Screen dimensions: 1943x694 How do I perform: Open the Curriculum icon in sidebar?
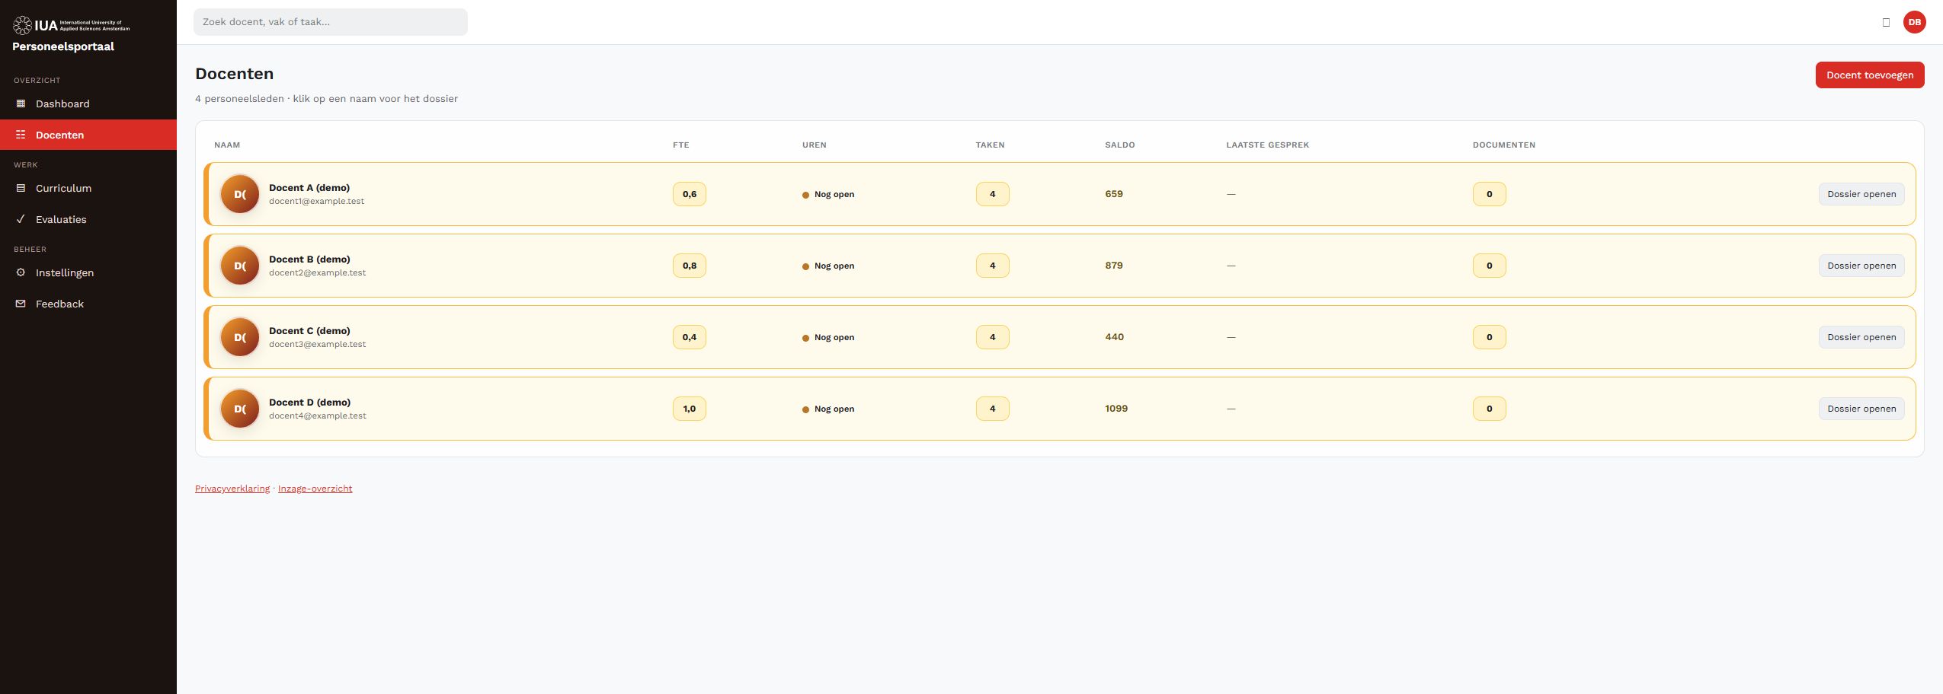pyautogui.click(x=21, y=188)
